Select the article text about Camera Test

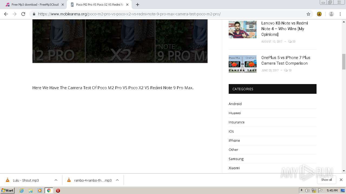tap(113, 88)
